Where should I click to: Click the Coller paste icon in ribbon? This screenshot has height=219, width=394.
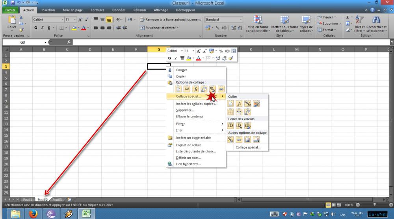pos(12,20)
